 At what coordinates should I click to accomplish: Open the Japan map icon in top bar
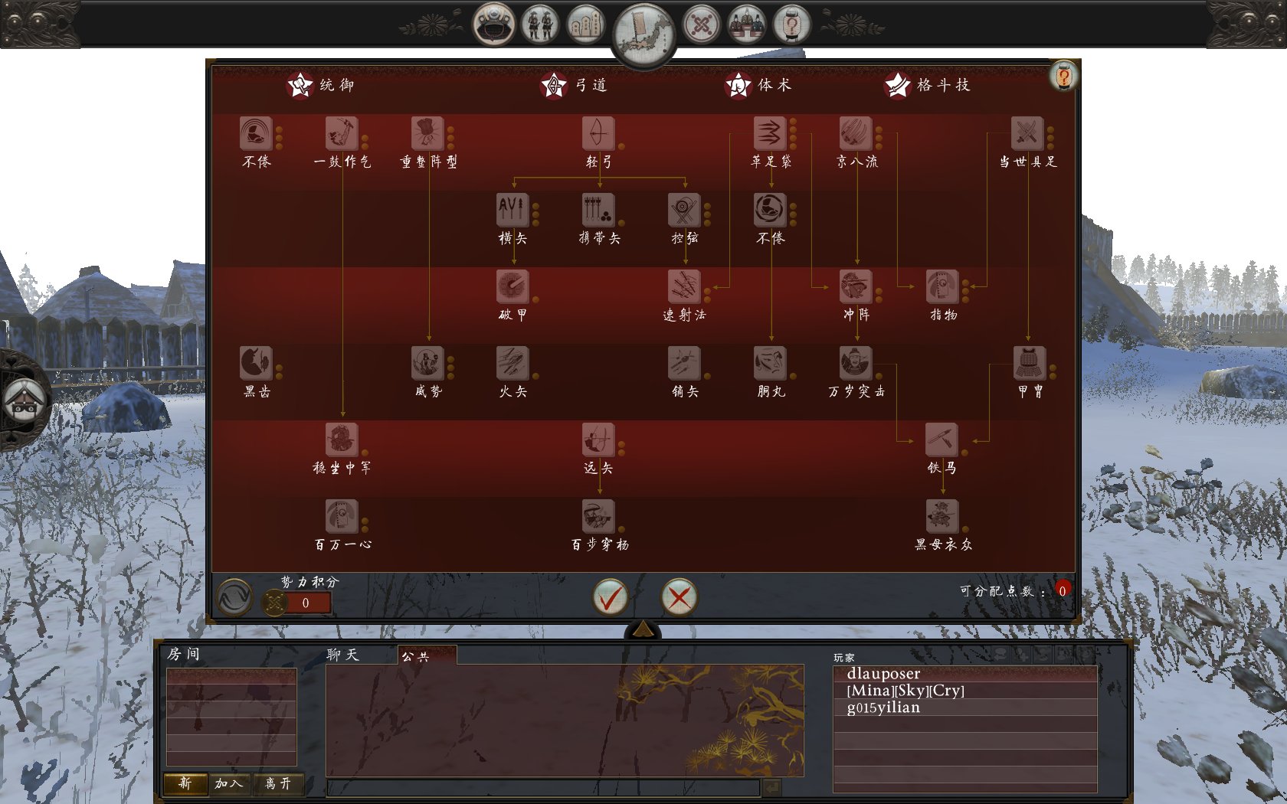643,32
